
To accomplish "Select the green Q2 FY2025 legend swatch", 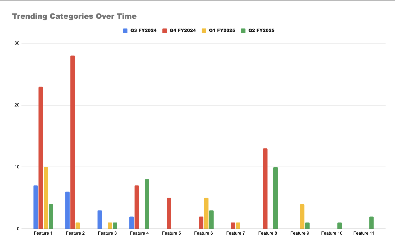I will tap(243, 31).
